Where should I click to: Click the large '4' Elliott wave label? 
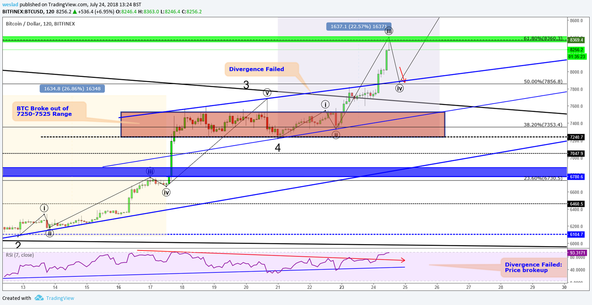pos(278,148)
